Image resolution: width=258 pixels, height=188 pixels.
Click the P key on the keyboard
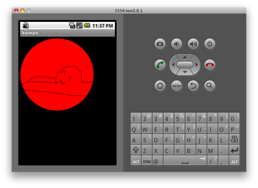234,128
